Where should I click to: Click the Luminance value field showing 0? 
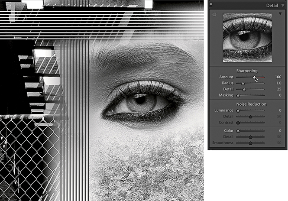[280, 110]
